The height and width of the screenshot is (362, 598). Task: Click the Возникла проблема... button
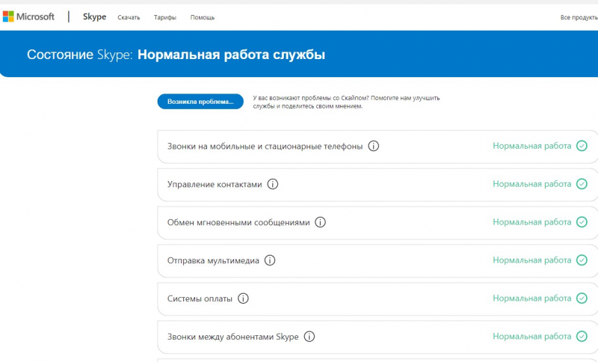point(200,102)
